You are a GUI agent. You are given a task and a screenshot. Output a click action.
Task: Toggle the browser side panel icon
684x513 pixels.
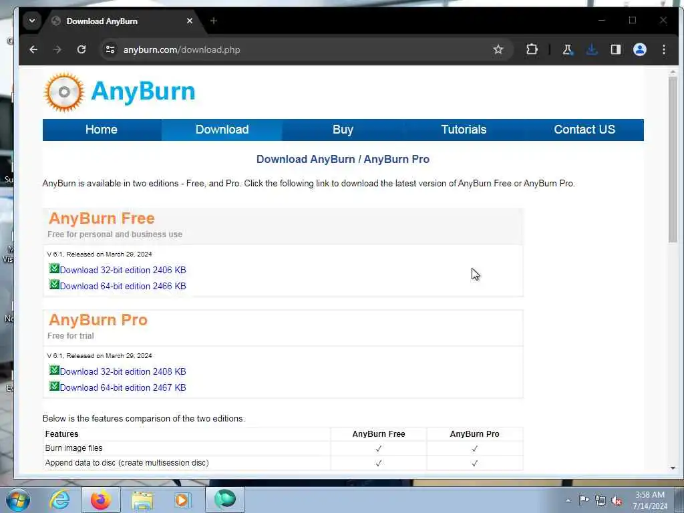click(x=615, y=49)
